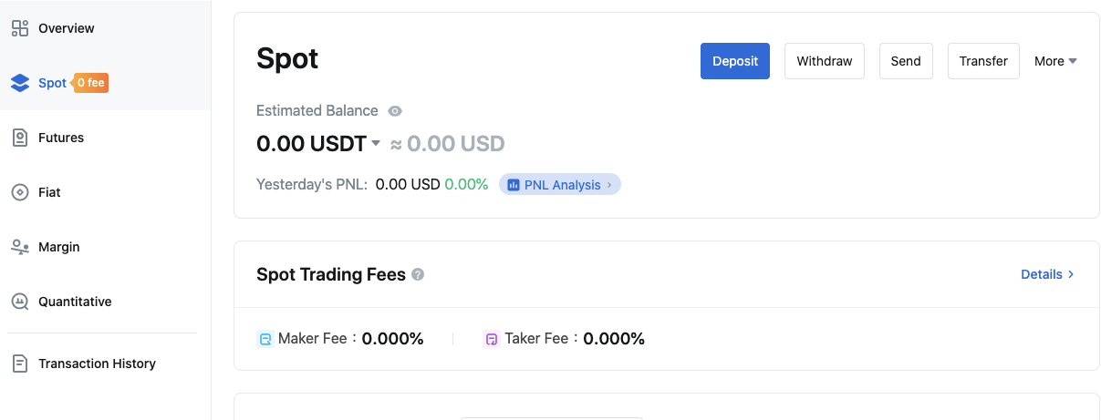Open the USDT currency dropdown
This screenshot has width=1101, height=420.
376,143
